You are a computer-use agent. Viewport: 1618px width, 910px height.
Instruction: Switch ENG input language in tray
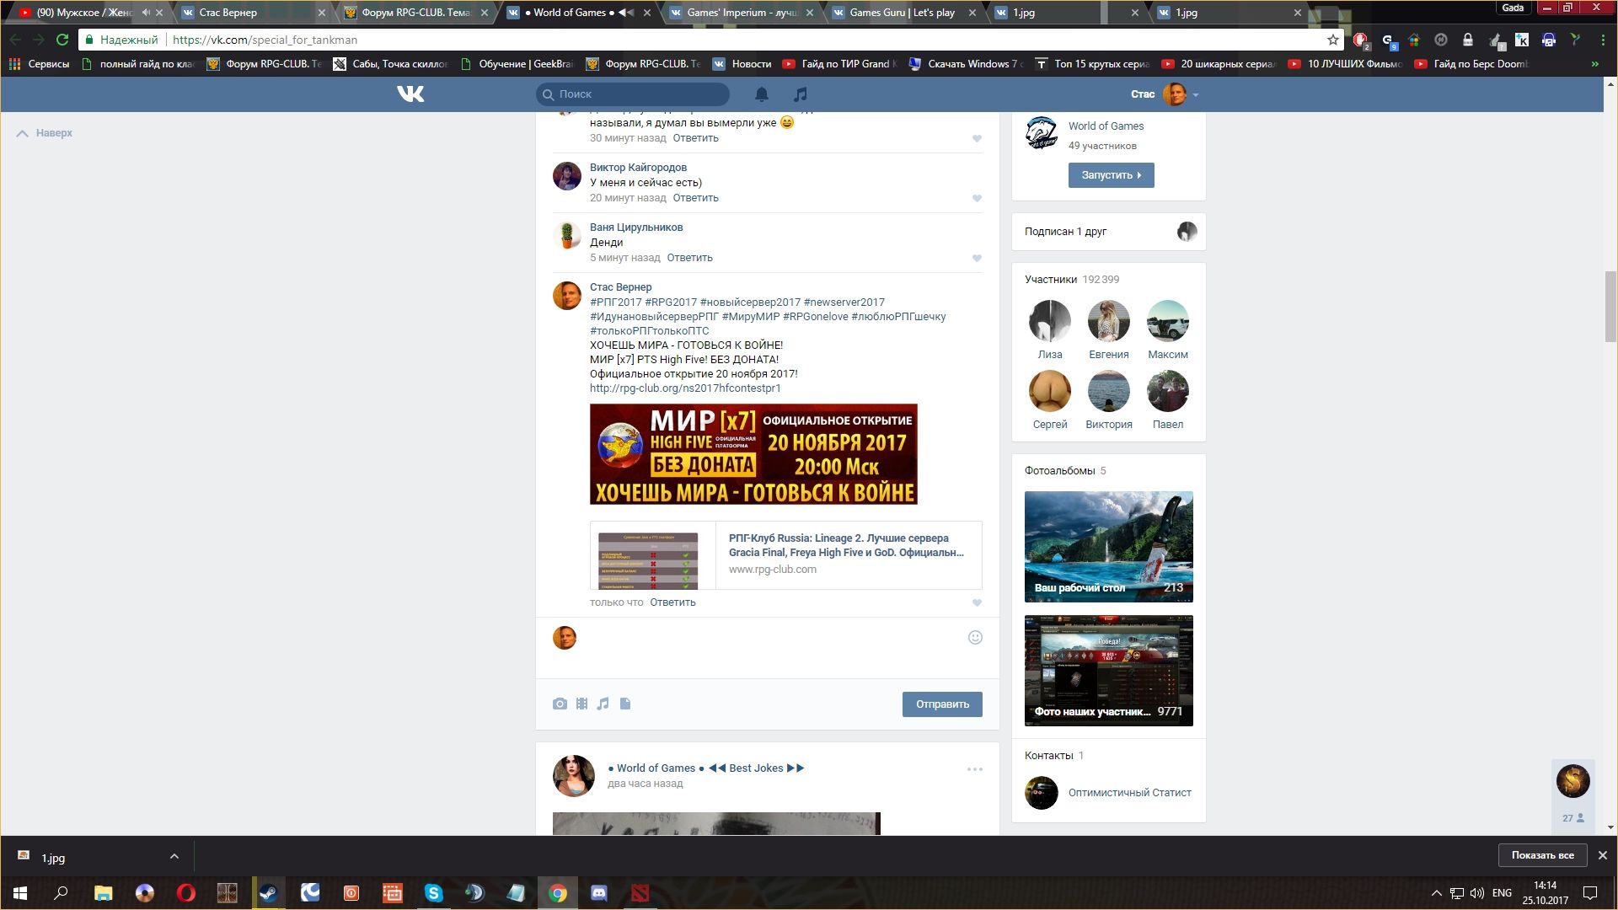point(1502,893)
